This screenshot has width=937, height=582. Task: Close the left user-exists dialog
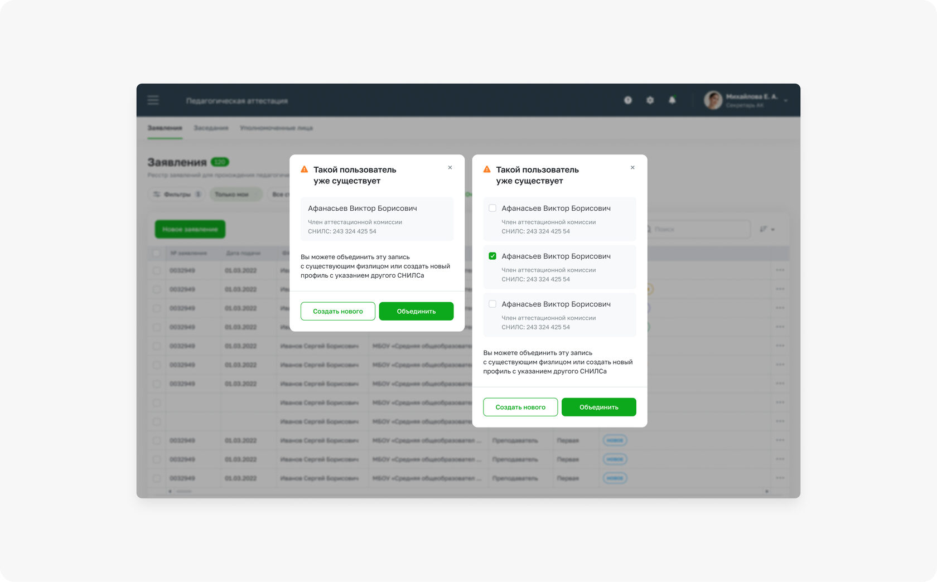pos(450,167)
